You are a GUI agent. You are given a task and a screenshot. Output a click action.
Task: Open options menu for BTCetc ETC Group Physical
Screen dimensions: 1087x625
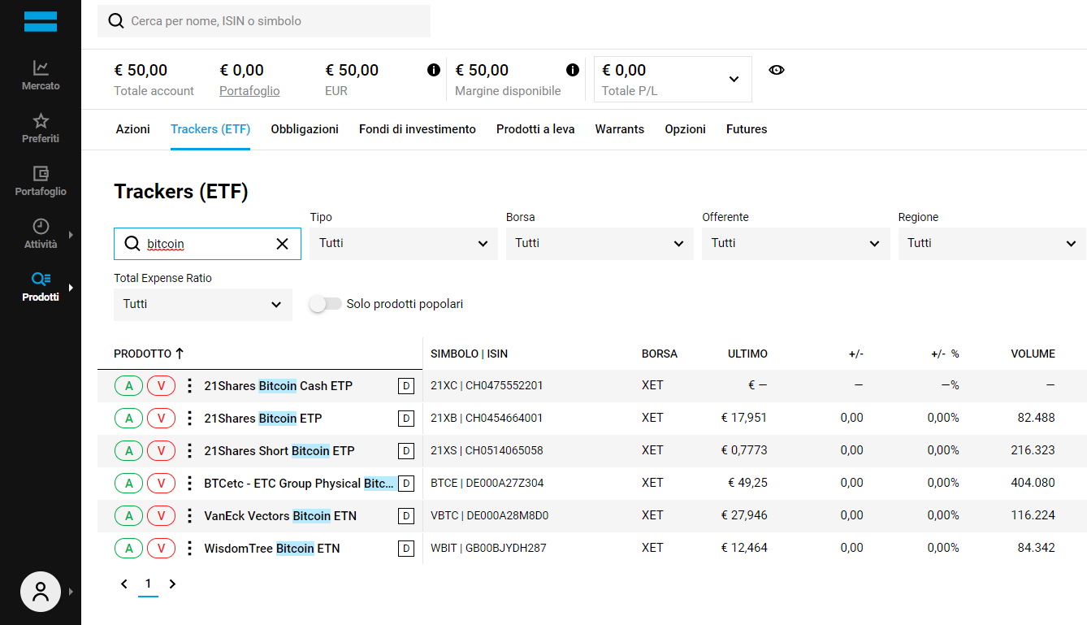(x=189, y=484)
